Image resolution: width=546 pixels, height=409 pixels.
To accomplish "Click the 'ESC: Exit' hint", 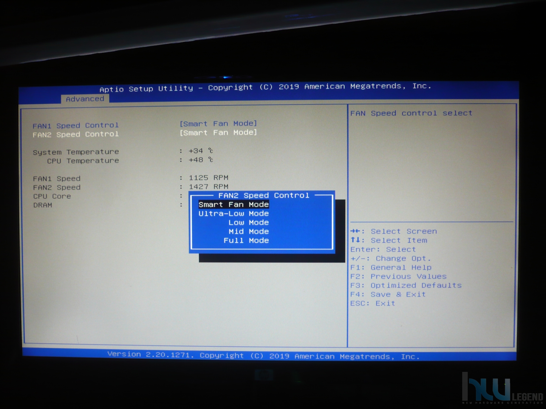I will [373, 303].
